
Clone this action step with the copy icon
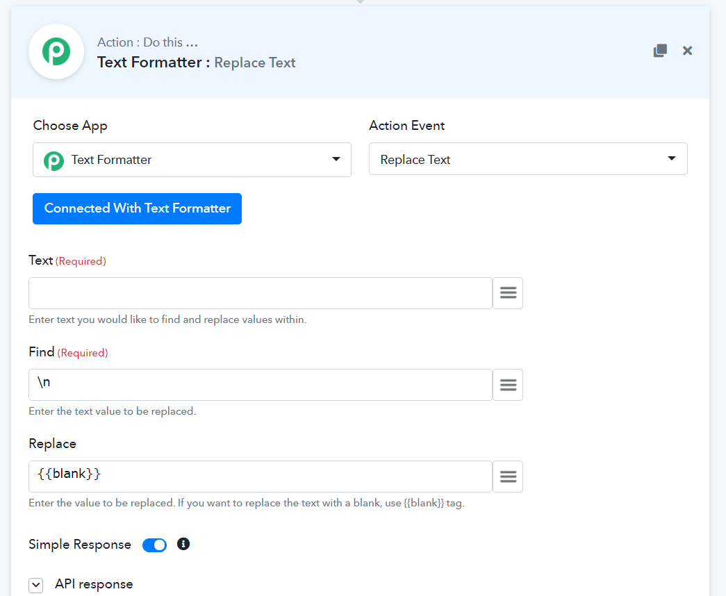[x=660, y=51]
